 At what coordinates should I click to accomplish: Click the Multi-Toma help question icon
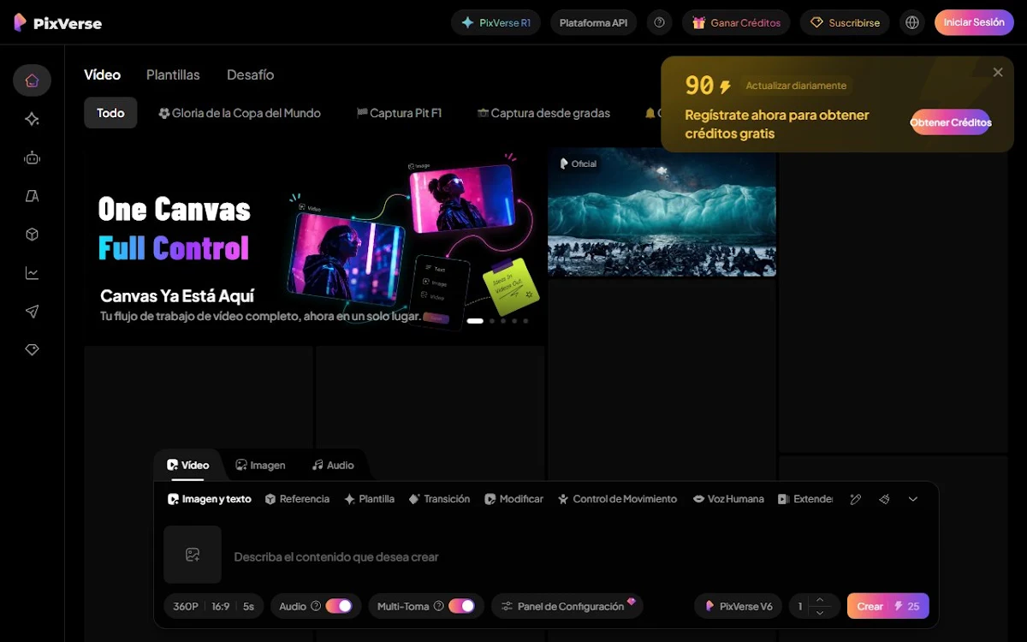[x=439, y=606]
